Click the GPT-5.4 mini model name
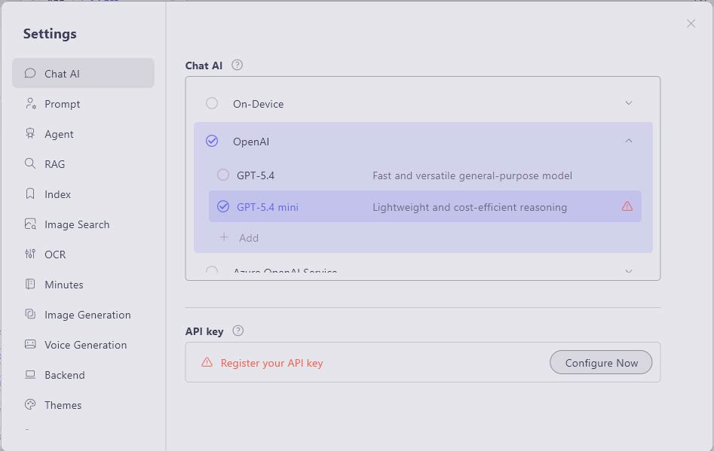The width and height of the screenshot is (714, 451). [x=268, y=207]
